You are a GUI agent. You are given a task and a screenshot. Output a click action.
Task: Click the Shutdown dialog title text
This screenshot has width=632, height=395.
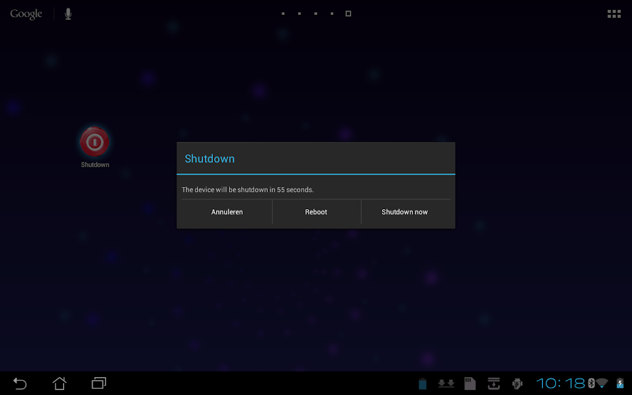pyautogui.click(x=210, y=159)
